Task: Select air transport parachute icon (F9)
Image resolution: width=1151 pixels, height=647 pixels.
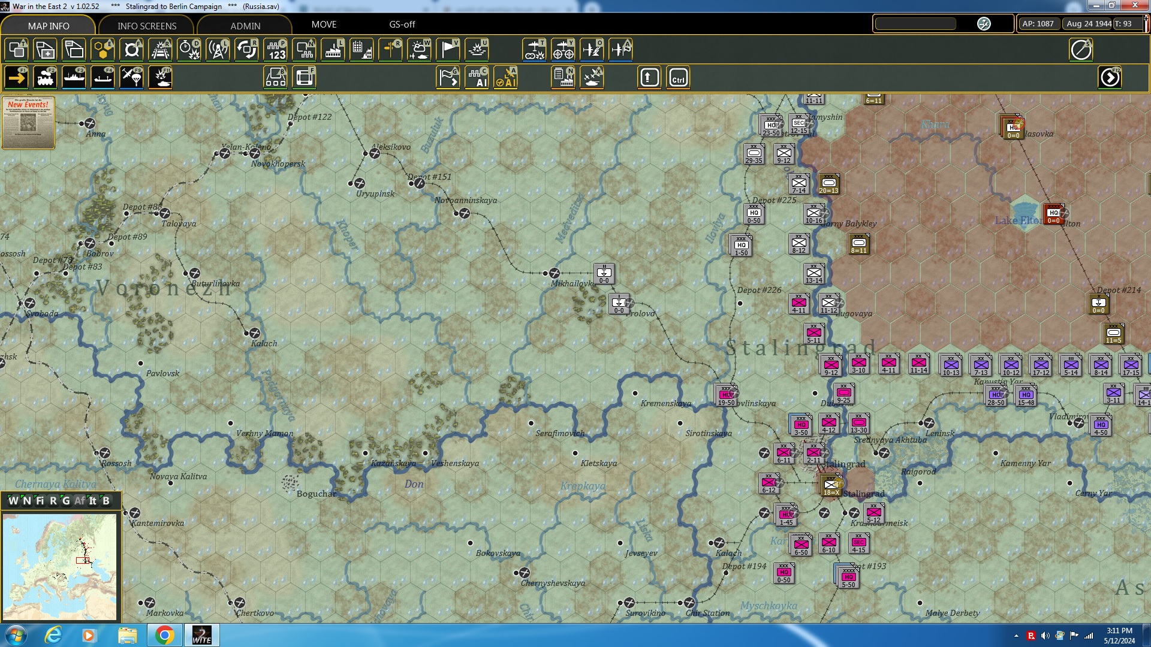Action: pyautogui.click(x=131, y=77)
